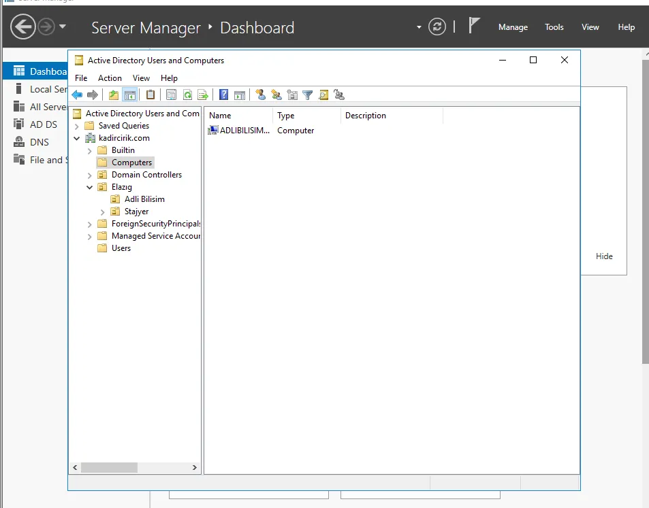Open Server Manager Manage menu
This screenshot has height=508, width=649.
tap(513, 27)
